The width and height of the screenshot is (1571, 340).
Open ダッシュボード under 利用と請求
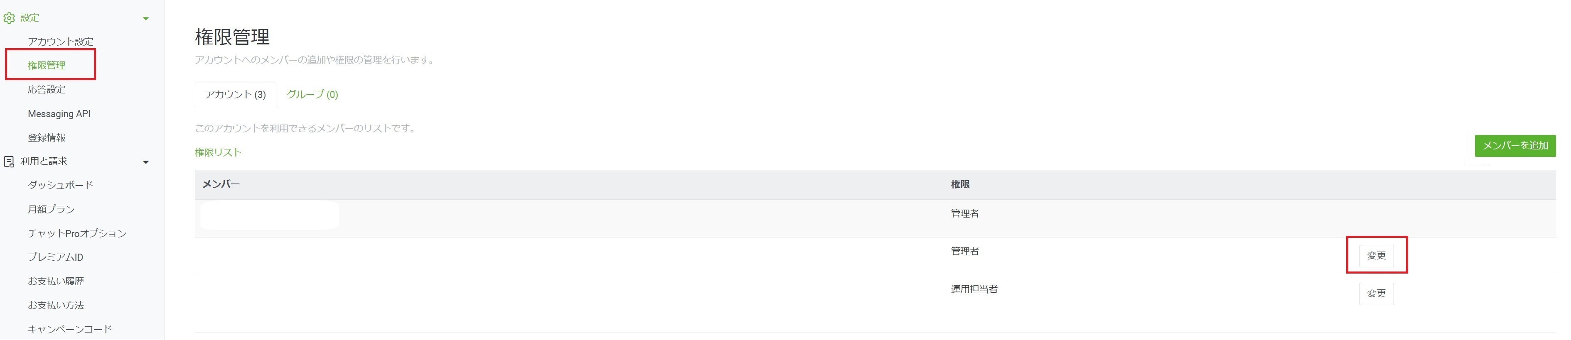click(x=60, y=185)
